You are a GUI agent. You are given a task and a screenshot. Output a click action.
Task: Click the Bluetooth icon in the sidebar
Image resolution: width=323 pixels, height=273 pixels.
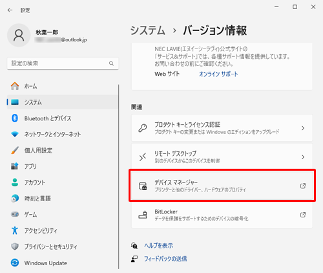[15, 118]
